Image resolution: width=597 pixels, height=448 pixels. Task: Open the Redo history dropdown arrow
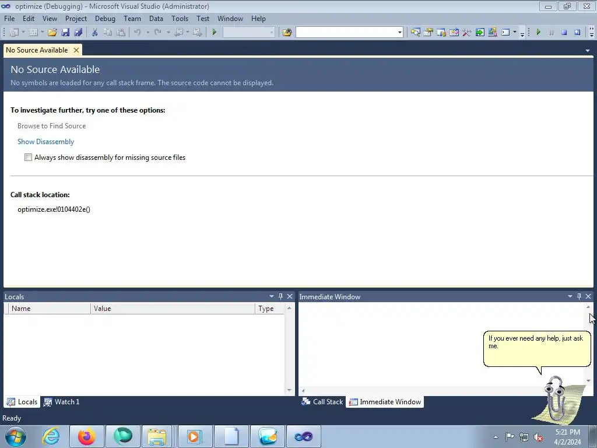click(x=168, y=33)
